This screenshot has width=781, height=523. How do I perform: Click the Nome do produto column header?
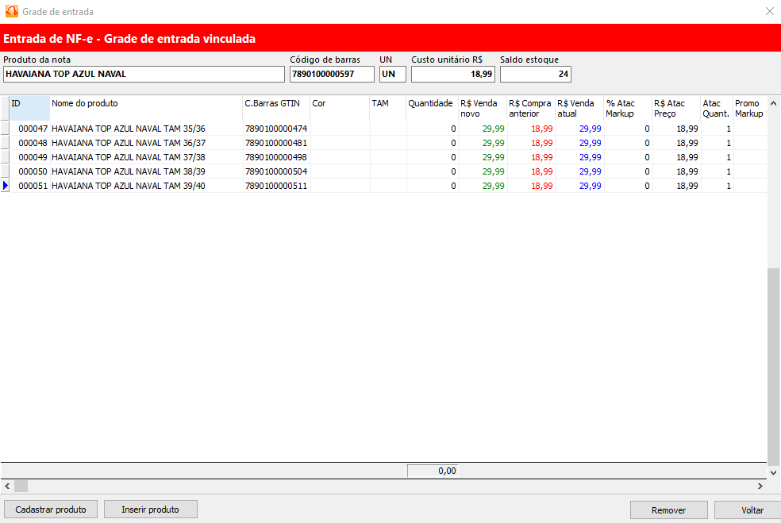click(x=146, y=108)
